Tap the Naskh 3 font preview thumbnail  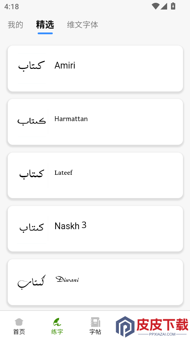point(32,228)
